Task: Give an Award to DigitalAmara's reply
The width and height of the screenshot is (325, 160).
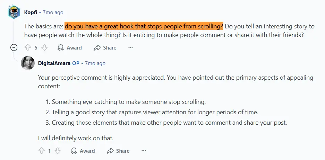Action: click(x=83, y=151)
